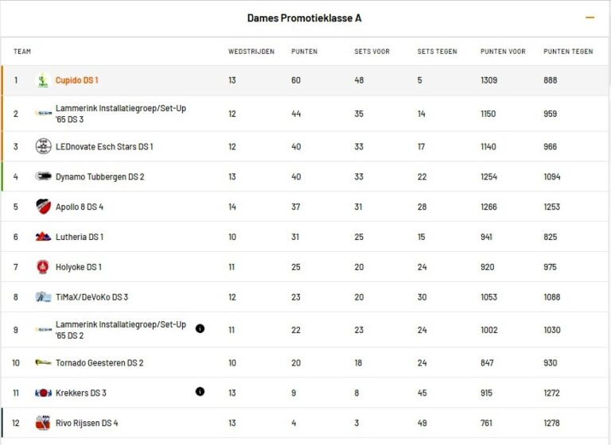Viewport: 611px width, 445px height.
Task: Open the Holyoke DS 1 team link
Action: (79, 267)
